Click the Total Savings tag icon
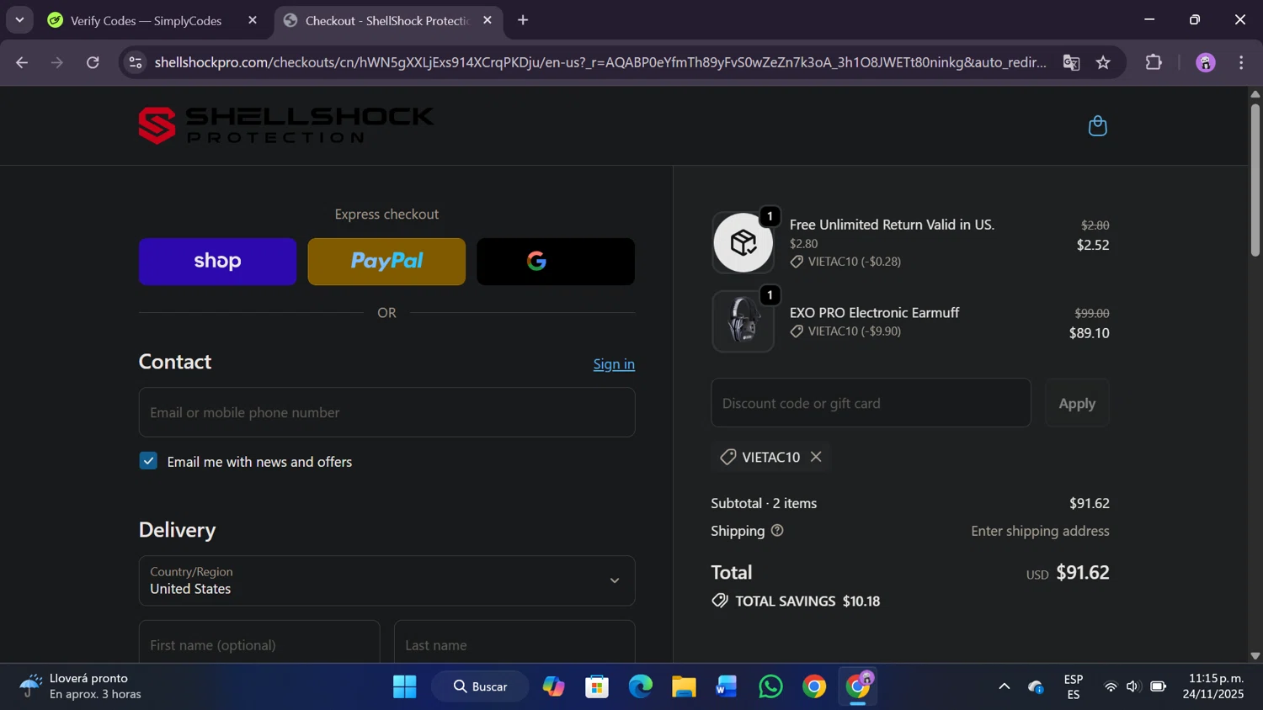 (x=720, y=601)
